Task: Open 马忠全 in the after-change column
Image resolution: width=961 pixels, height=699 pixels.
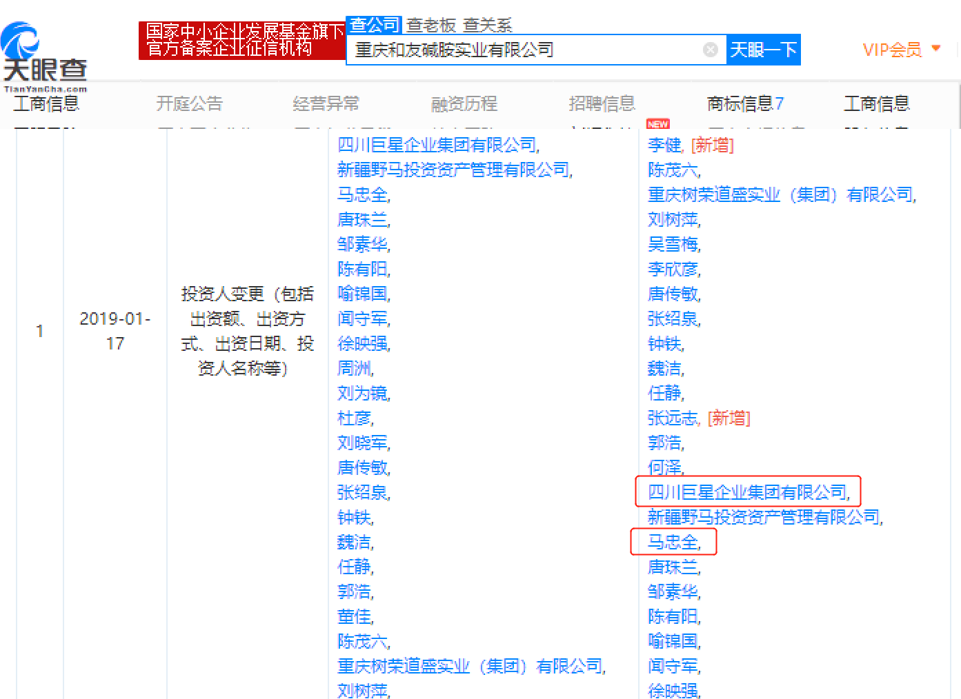Action: point(673,542)
